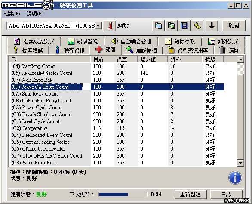Select the (04) Start/Stop Count row

pyautogui.click(x=117, y=66)
